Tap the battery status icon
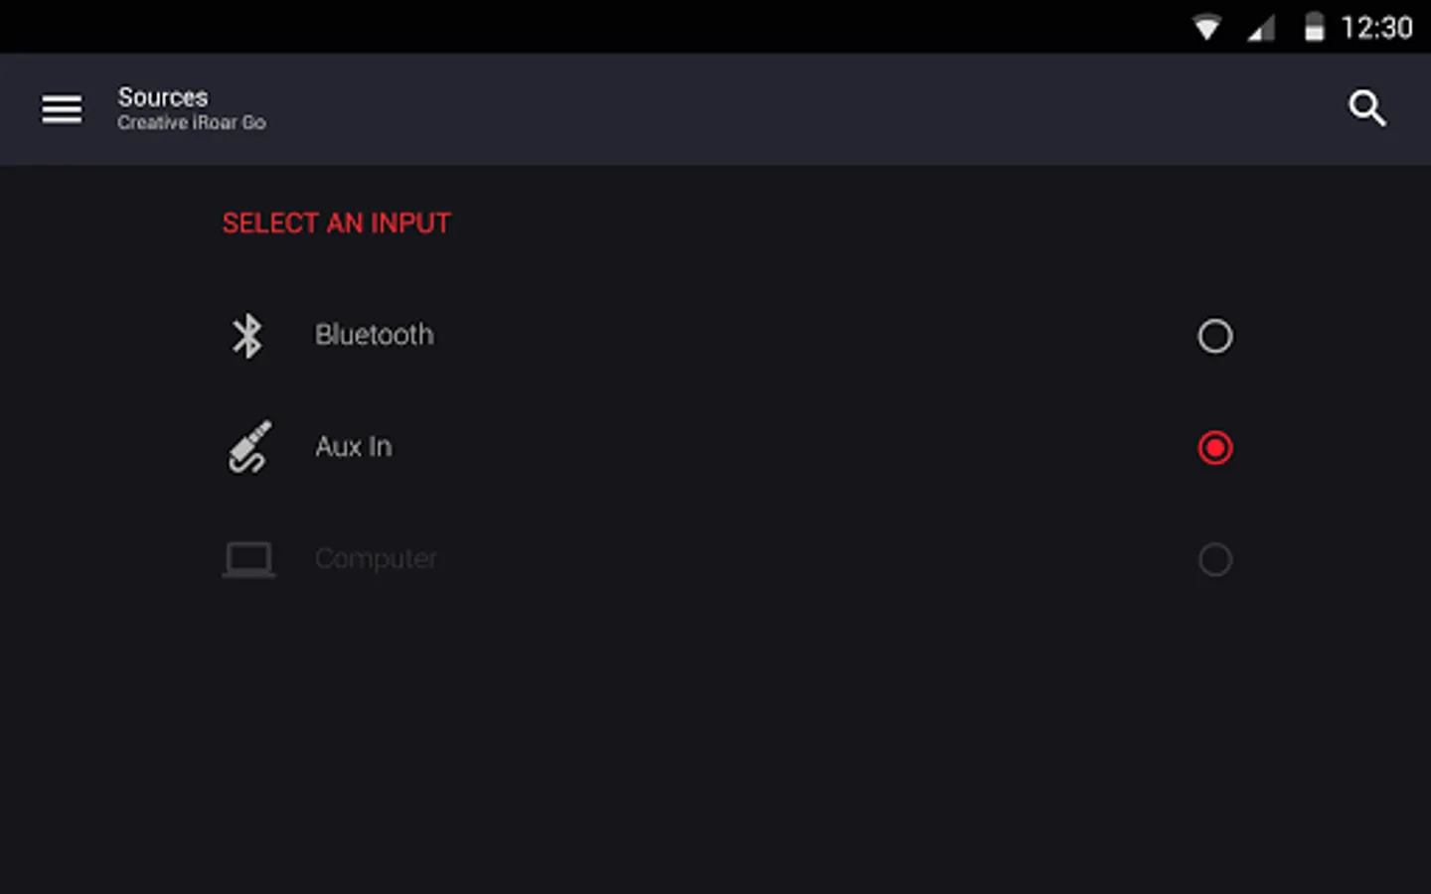1431x894 pixels. pos(1314,28)
